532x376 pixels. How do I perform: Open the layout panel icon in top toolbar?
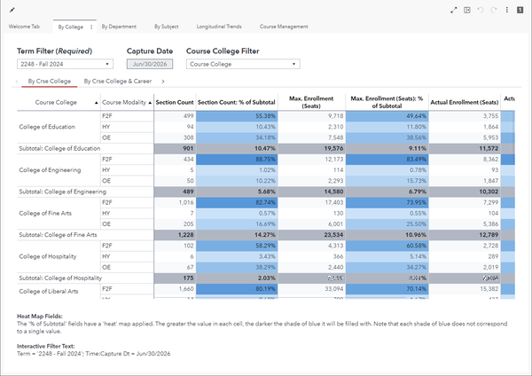click(x=467, y=10)
